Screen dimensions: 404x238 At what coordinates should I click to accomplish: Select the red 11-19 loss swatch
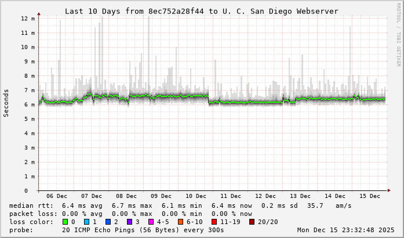[x=213, y=222]
